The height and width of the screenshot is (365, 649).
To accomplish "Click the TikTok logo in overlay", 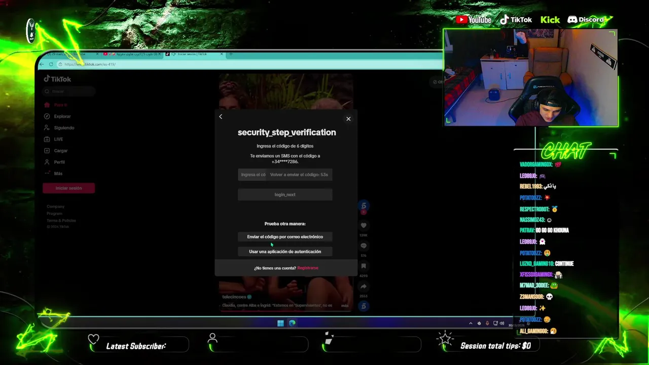I will point(516,20).
